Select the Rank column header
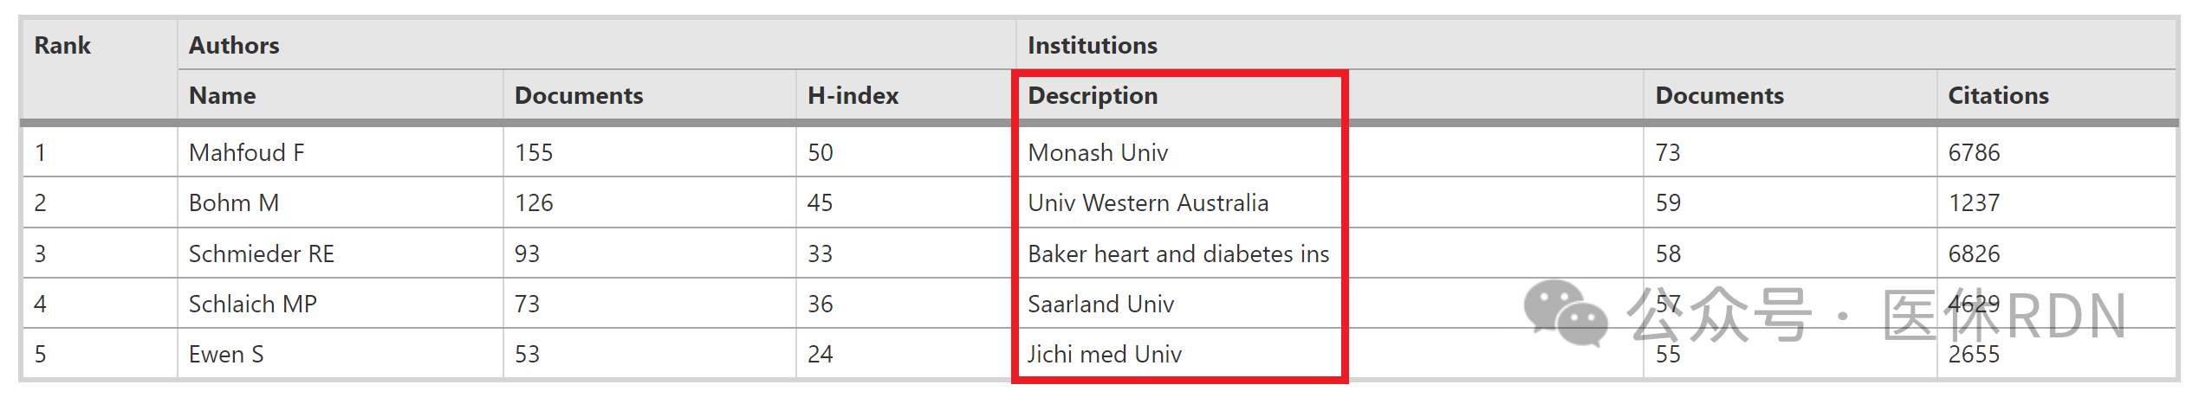 click(x=62, y=45)
